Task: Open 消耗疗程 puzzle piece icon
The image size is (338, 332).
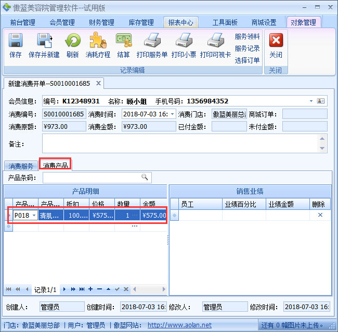Action: click(98, 41)
